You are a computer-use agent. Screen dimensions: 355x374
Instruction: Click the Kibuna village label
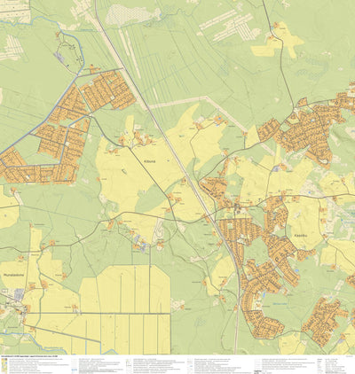click(x=149, y=161)
